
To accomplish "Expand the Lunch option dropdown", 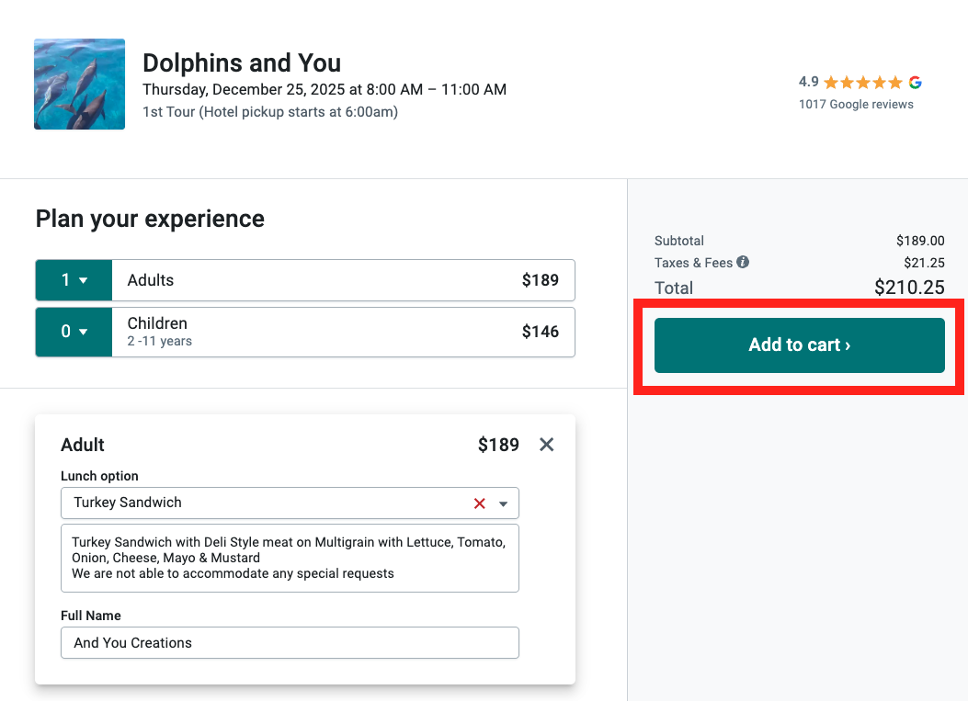I will pyautogui.click(x=503, y=503).
